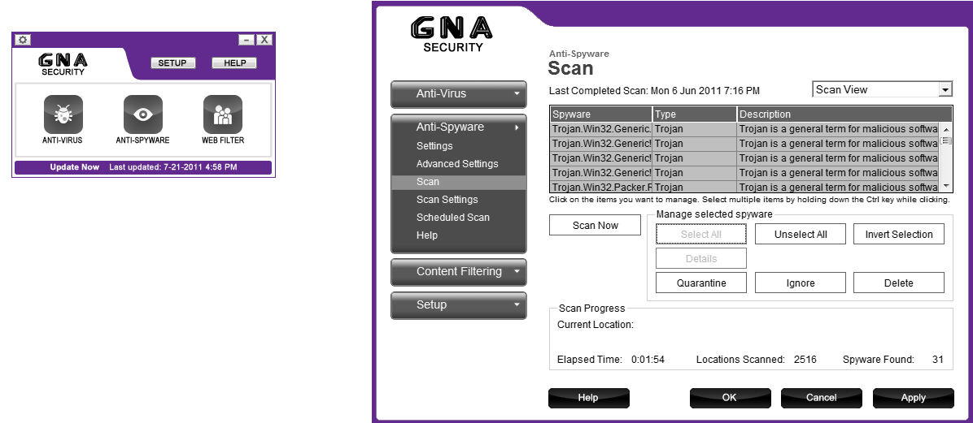Click Invert Selection button

tap(898, 234)
